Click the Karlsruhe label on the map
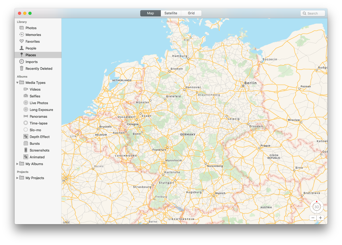The height and width of the screenshot is (245, 342). pos(172,172)
